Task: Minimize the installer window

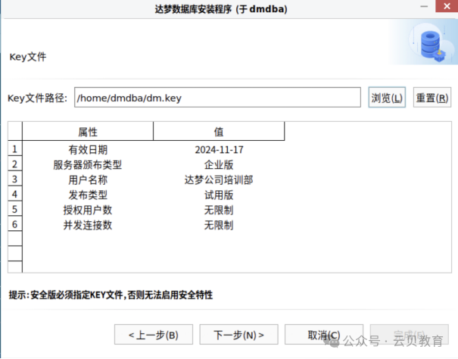Action: [x=424, y=6]
